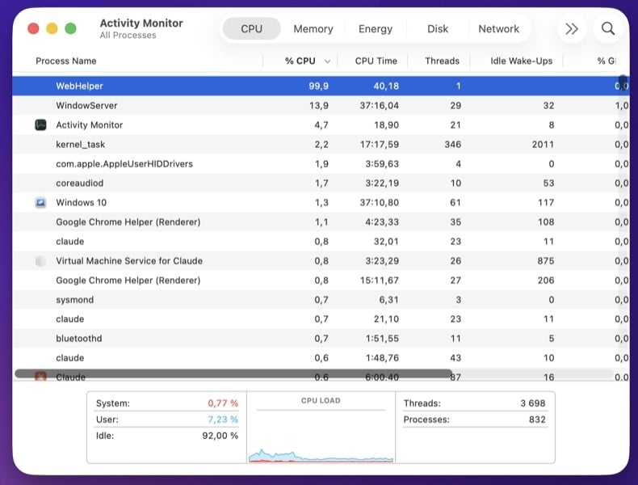Select Chrome Helper (Renderer) with 0,8 % CPU

pyautogui.click(x=128, y=280)
